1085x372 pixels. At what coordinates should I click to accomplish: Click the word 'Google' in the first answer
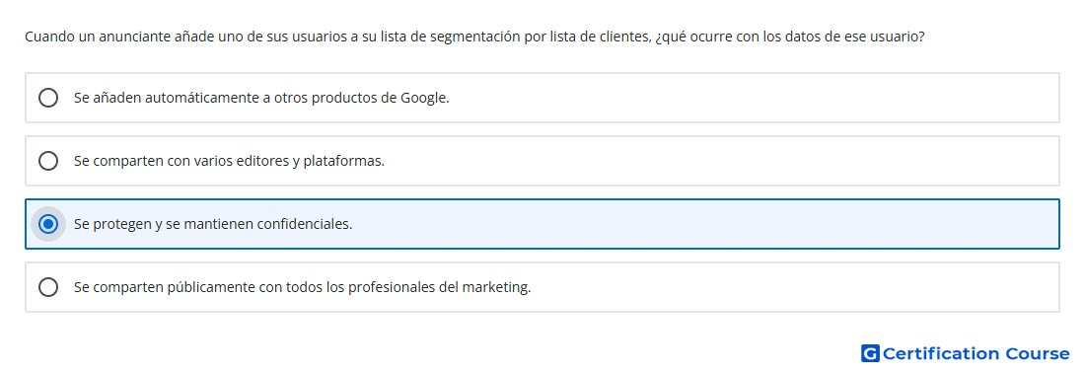(x=425, y=98)
